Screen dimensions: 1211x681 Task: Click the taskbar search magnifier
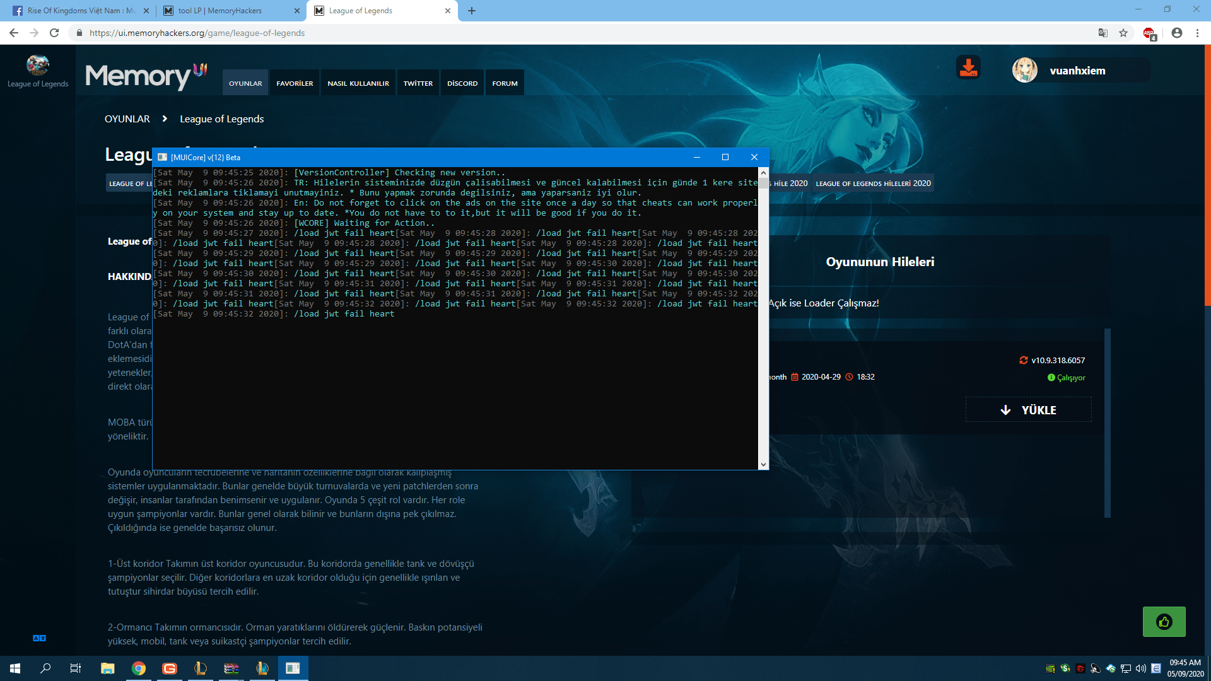45,668
